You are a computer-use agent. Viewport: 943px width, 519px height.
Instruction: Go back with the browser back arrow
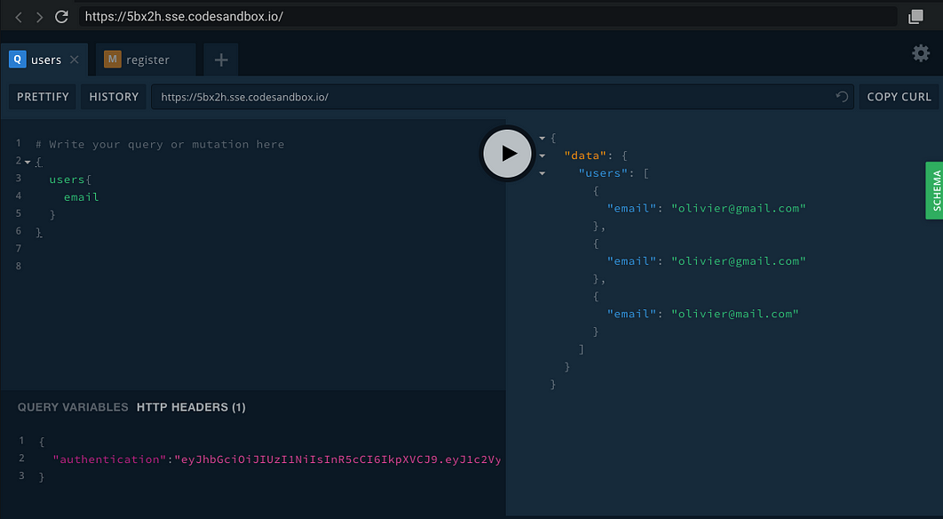(19, 17)
